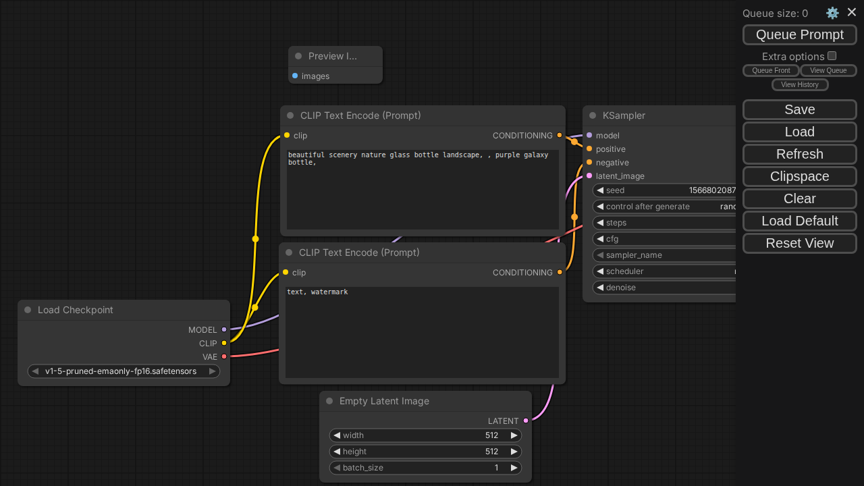The height and width of the screenshot is (486, 864).
Task: Open settings with the gear icon
Action: 832,13
